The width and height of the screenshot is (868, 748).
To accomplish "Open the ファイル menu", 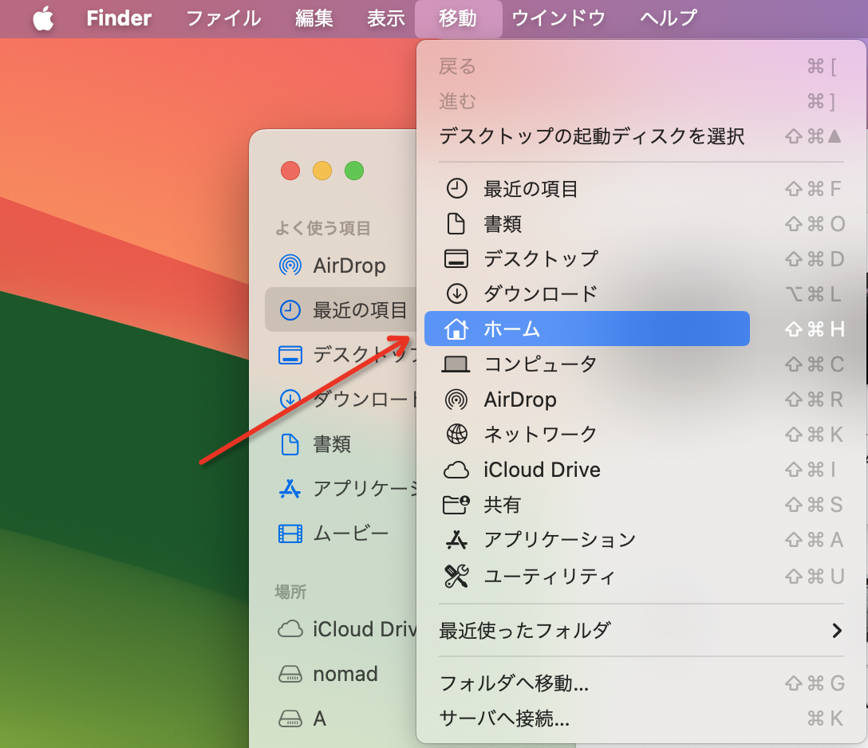I will tap(223, 18).
